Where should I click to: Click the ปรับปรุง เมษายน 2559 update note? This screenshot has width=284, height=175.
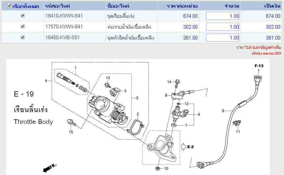point(266,53)
